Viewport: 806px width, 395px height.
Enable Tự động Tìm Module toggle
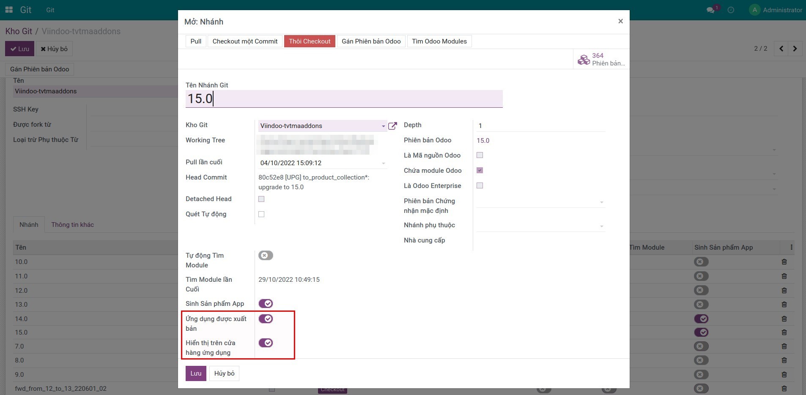(266, 256)
